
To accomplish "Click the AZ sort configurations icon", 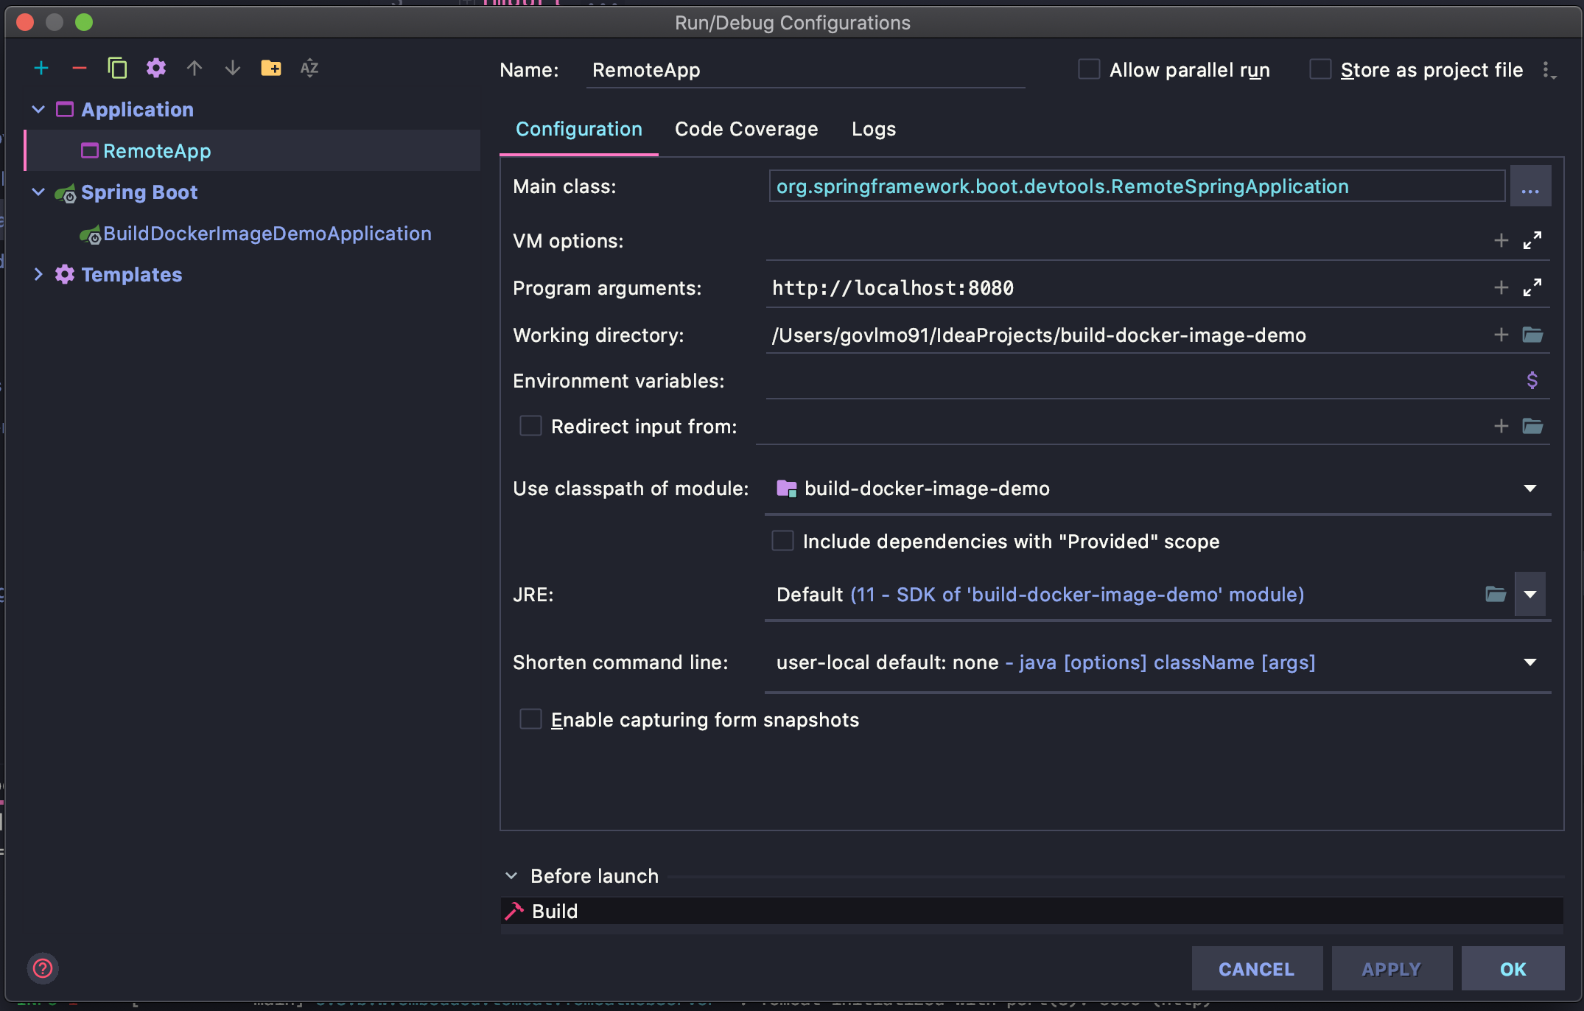I will pos(309,69).
